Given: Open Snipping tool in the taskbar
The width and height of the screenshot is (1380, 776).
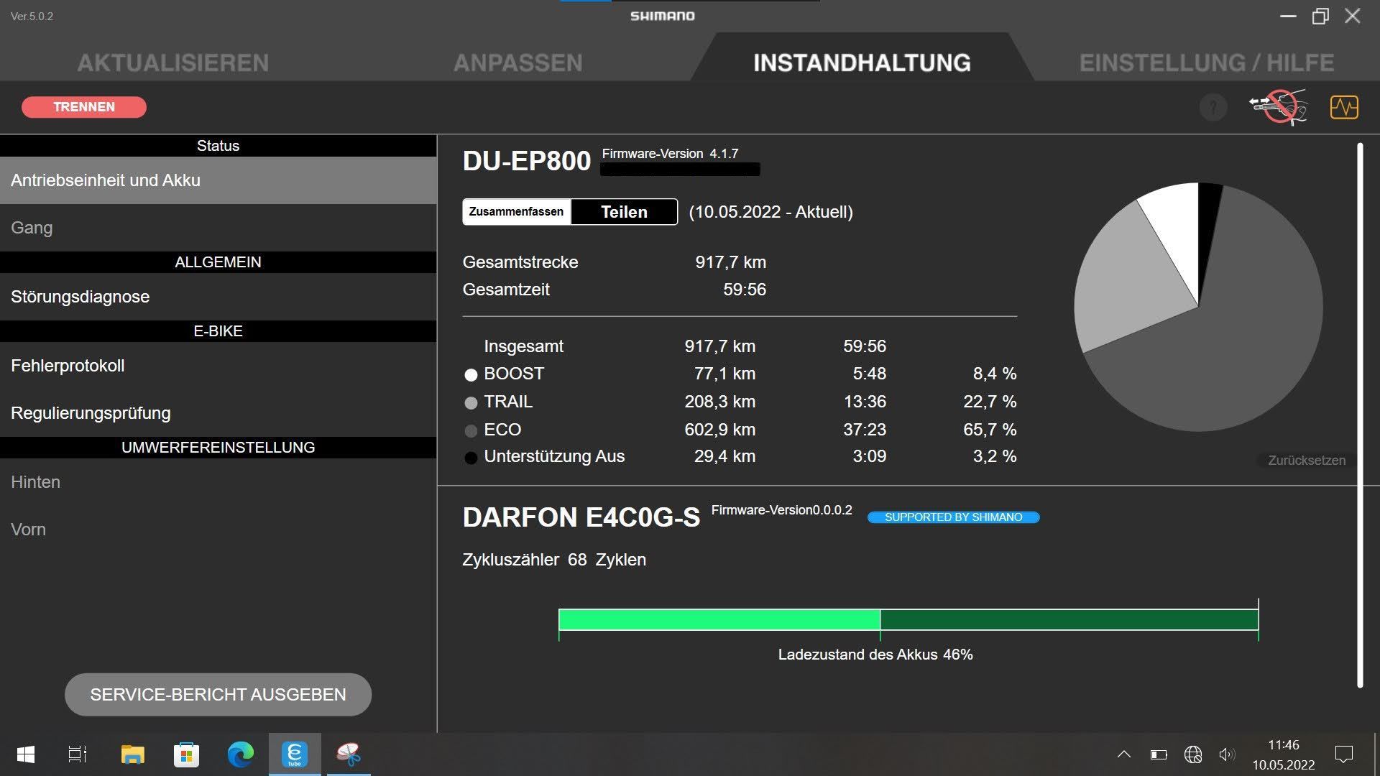Looking at the screenshot, I should pyautogui.click(x=349, y=754).
